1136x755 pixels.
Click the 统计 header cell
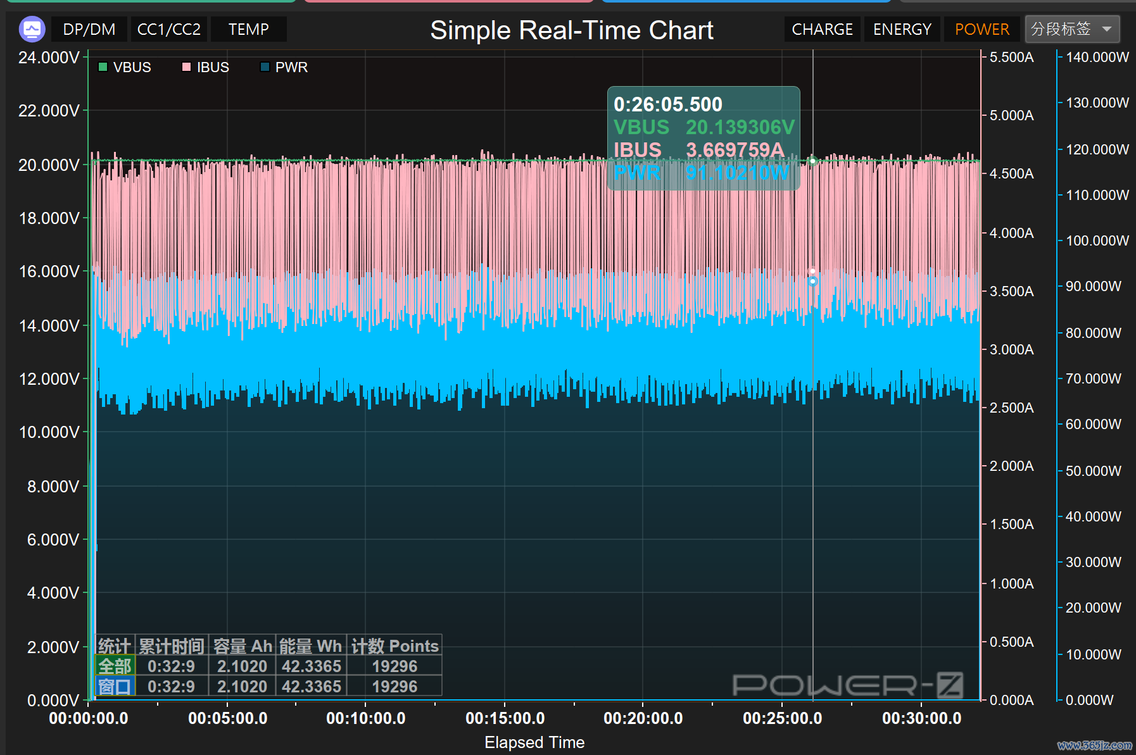pos(115,646)
